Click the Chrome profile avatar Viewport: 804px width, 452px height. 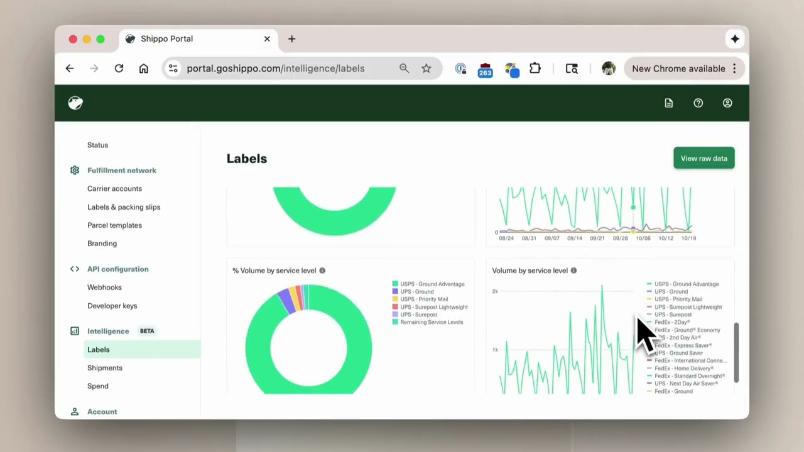click(x=608, y=68)
